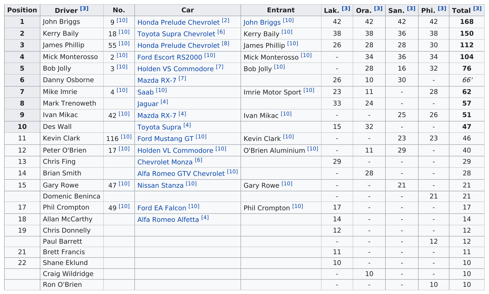
Task: Select driver name Kerry Baily
Action: pyautogui.click(x=61, y=34)
